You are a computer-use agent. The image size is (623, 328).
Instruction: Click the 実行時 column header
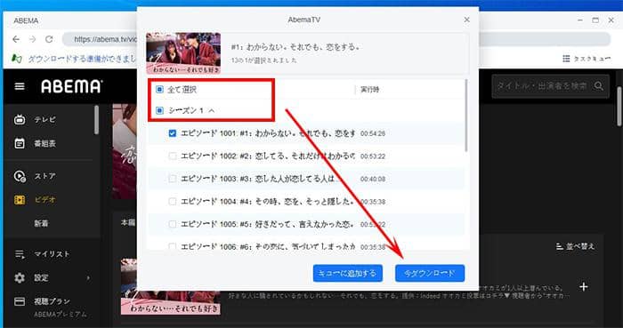point(369,90)
